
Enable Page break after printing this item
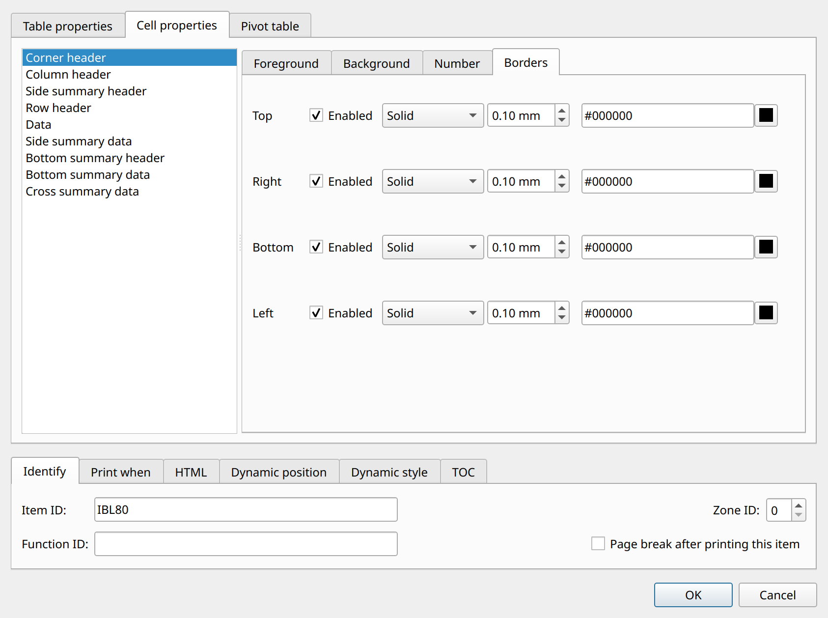pyautogui.click(x=598, y=543)
